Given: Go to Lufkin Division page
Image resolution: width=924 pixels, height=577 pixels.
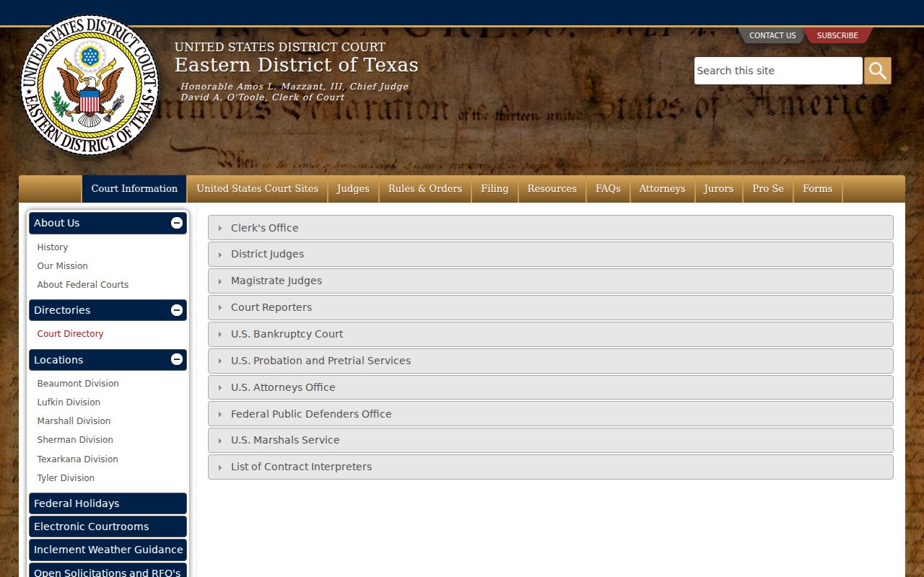Looking at the screenshot, I should coord(69,402).
